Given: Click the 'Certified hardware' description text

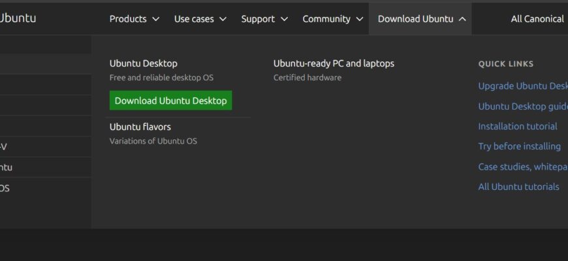Looking at the screenshot, I should coord(308,78).
